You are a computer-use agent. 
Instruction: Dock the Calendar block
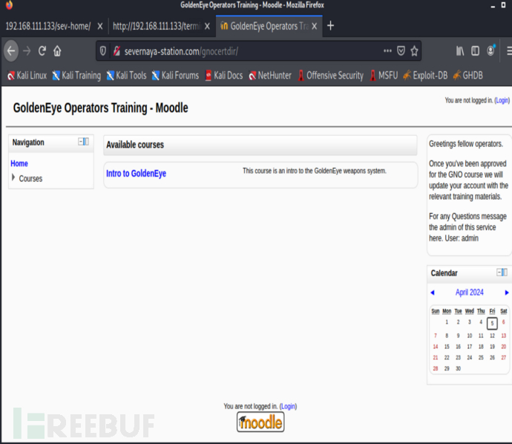click(x=505, y=272)
